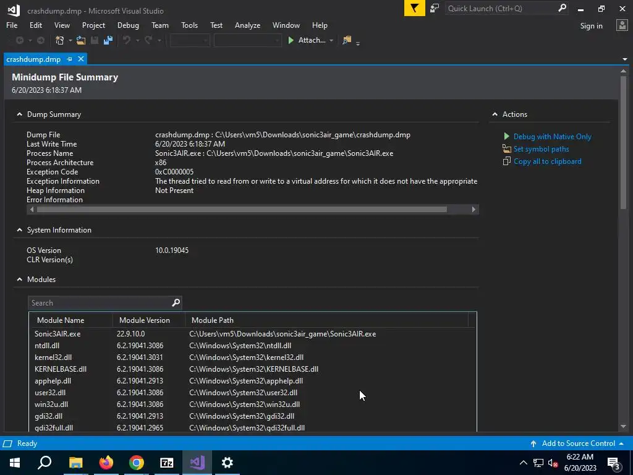Viewport: 633px width, 475px height.
Task: Collapse the System Information section
Action: click(x=19, y=230)
